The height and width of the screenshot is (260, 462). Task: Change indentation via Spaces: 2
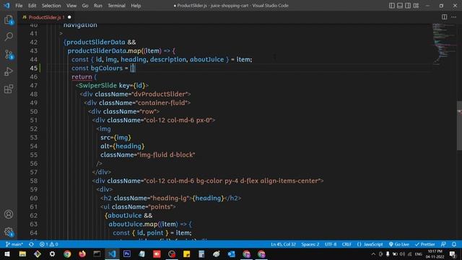[x=310, y=244]
